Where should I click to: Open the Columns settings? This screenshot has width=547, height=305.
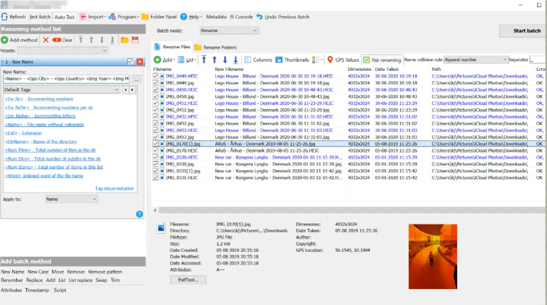pyautogui.click(x=258, y=60)
